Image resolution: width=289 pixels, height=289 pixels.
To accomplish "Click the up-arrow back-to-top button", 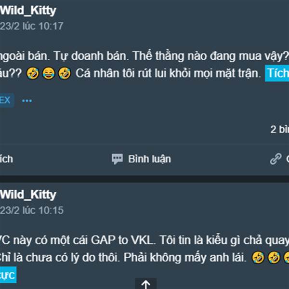I will point(145,284).
